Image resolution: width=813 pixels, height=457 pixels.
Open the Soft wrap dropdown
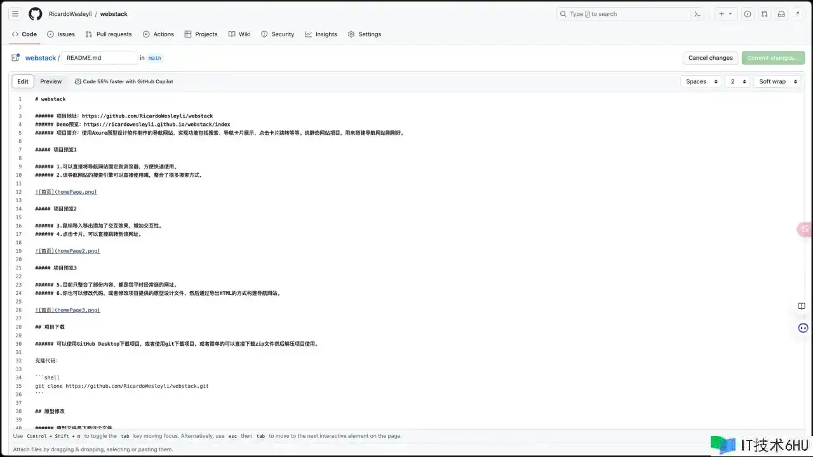coord(777,81)
